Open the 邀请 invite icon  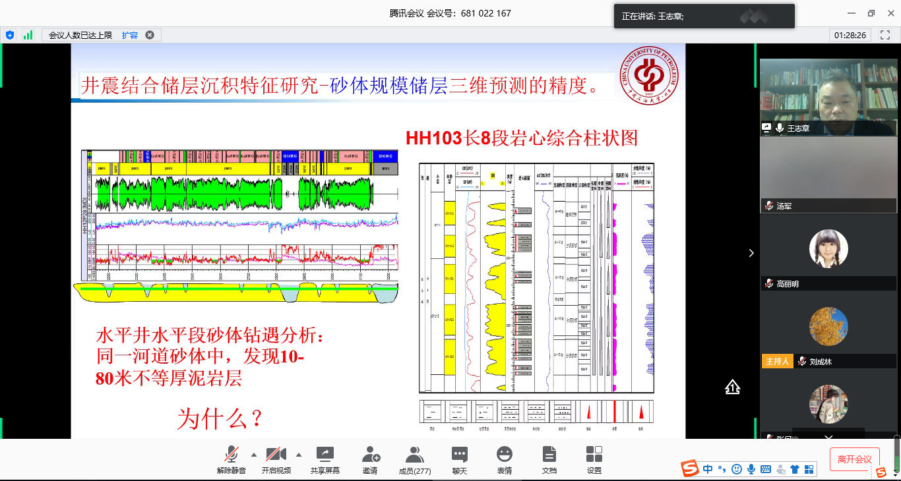click(370, 459)
